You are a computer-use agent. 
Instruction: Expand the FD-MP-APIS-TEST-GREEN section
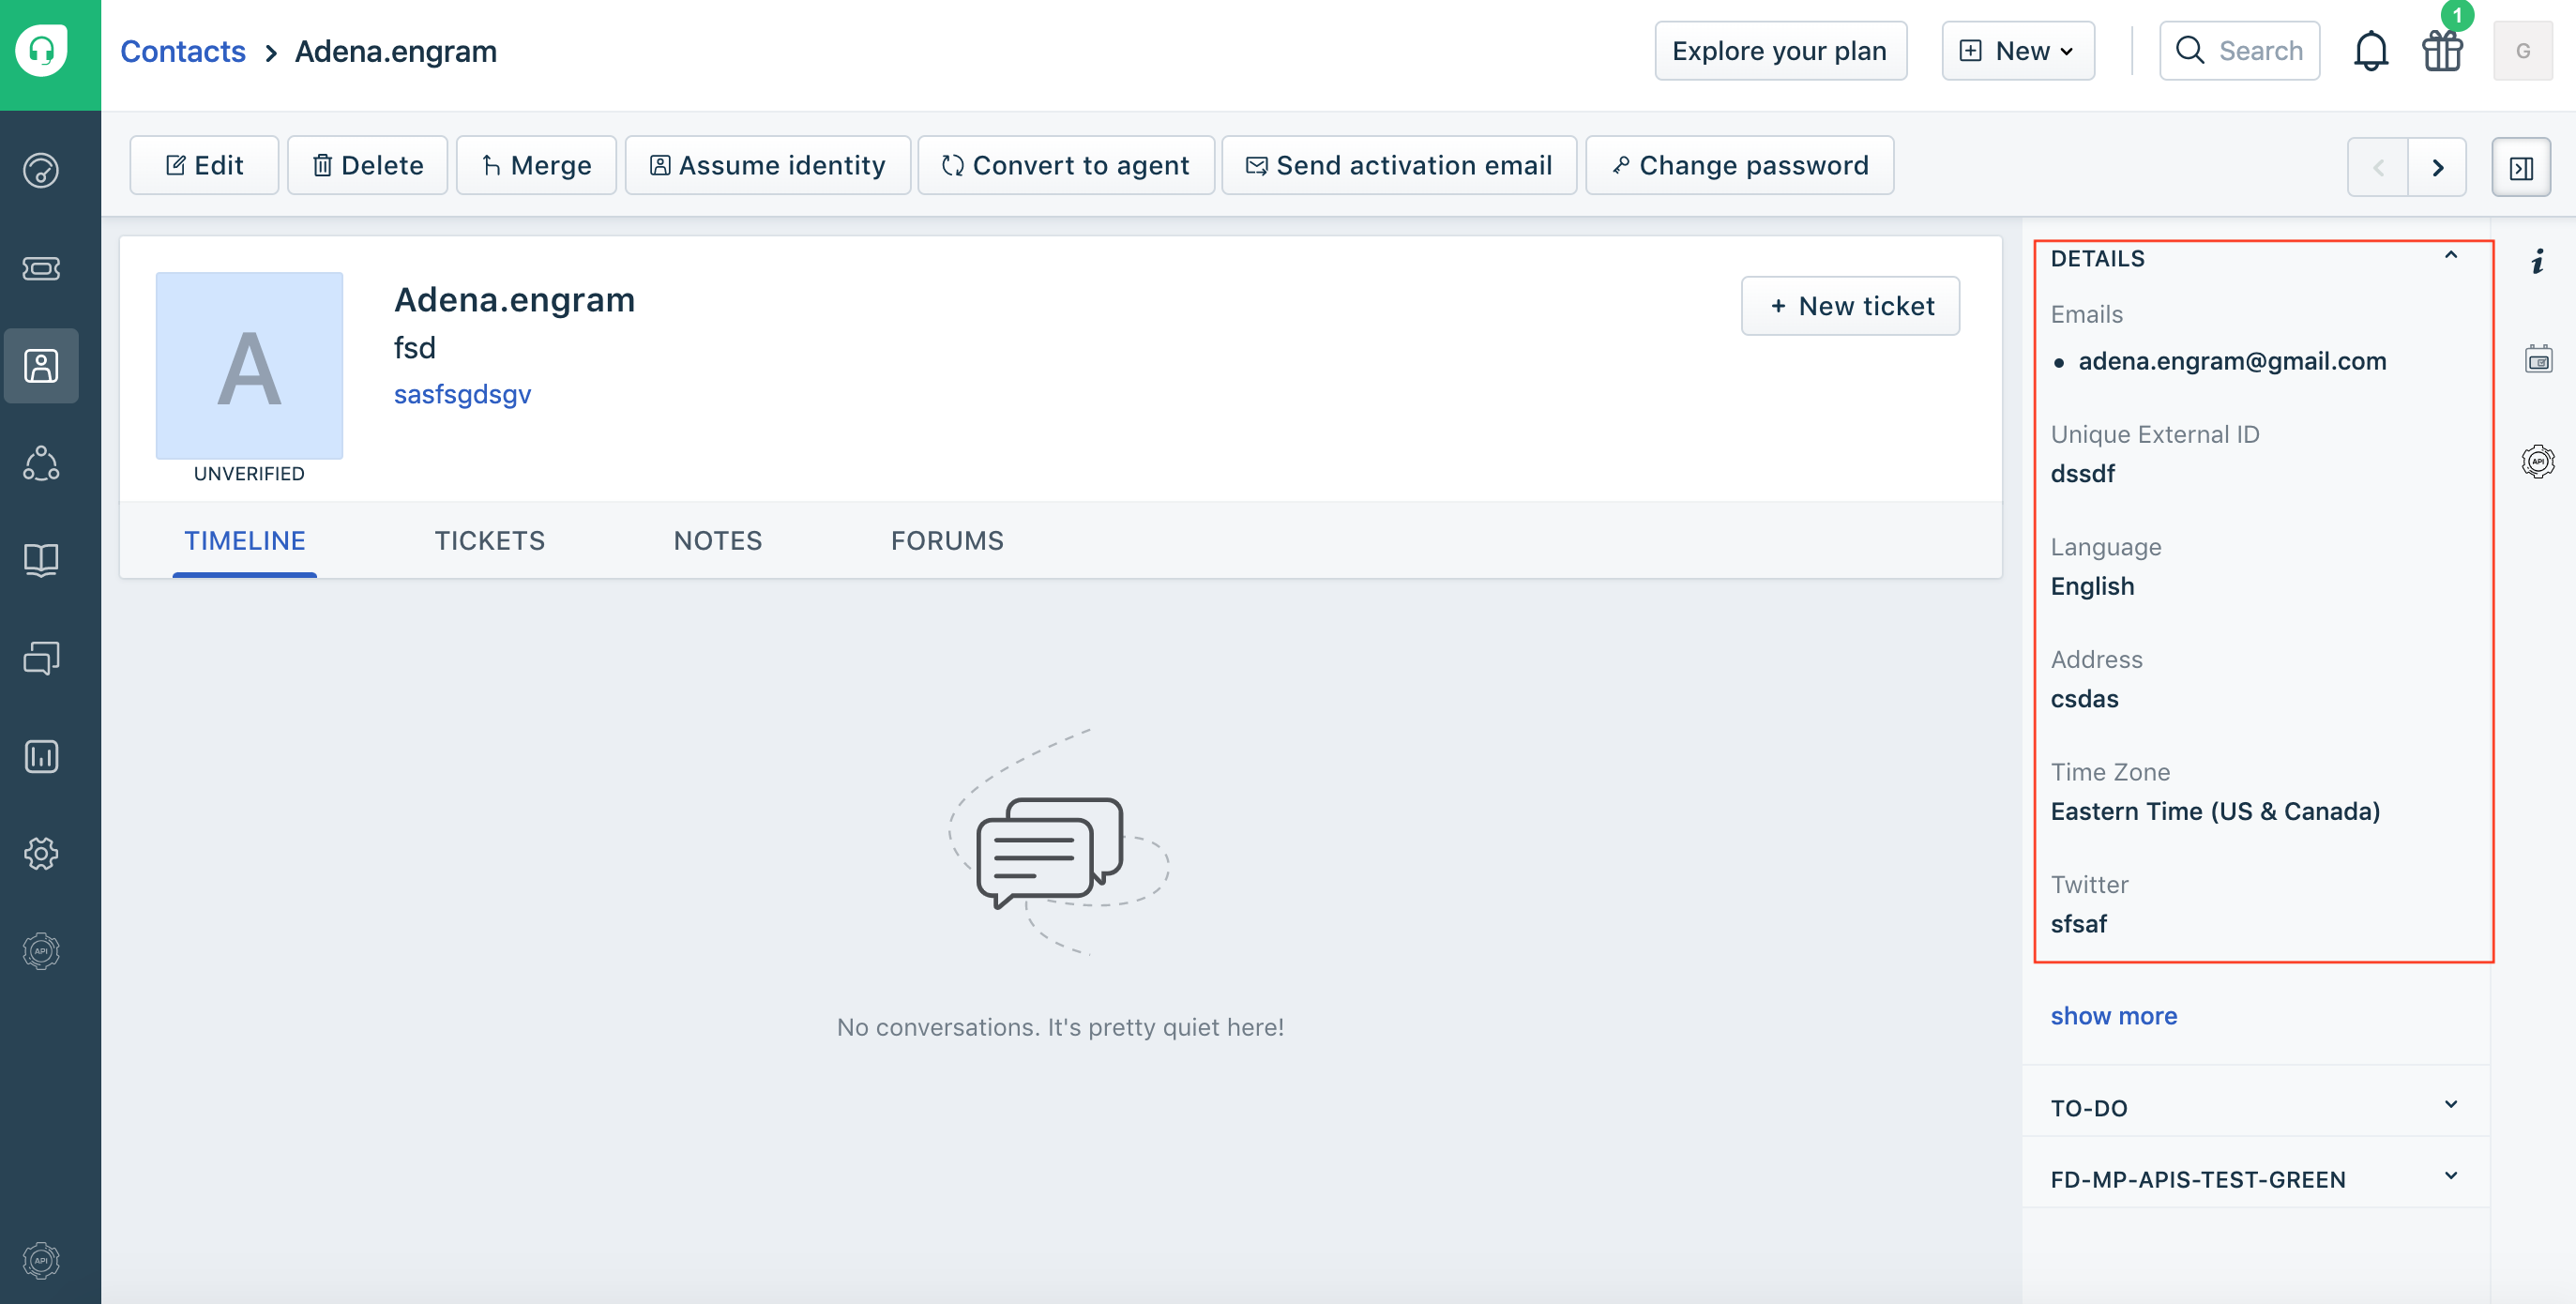pyautogui.click(x=2256, y=1178)
